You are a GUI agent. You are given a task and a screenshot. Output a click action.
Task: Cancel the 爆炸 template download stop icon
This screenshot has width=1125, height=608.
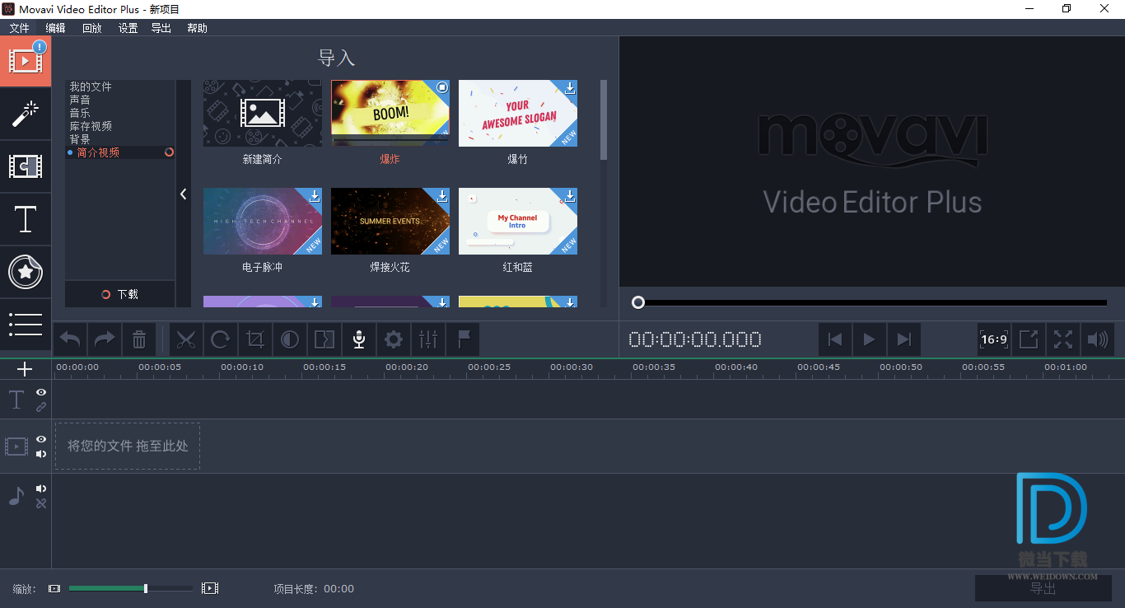pos(442,87)
